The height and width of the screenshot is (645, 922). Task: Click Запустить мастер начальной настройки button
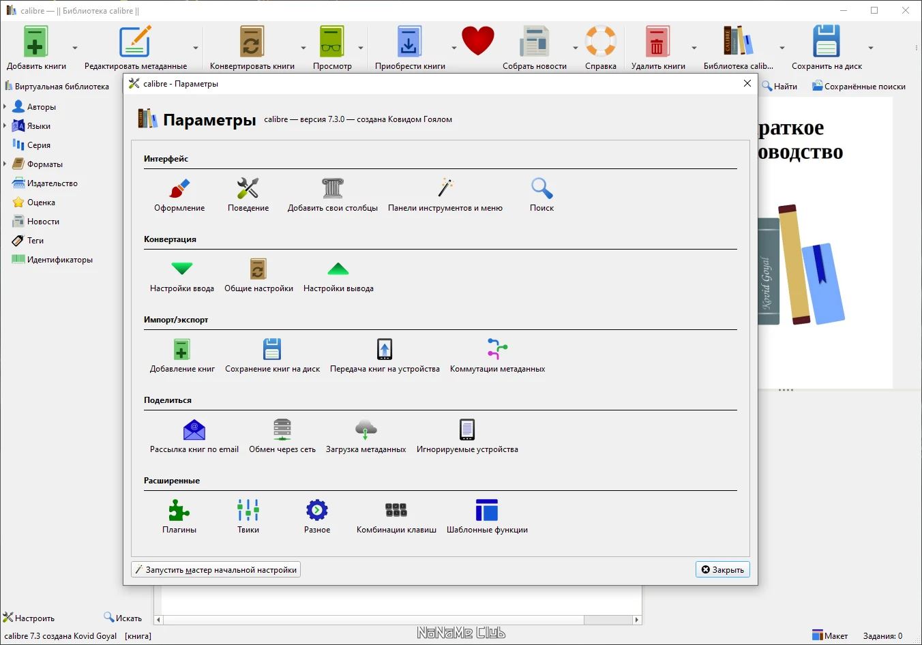pyautogui.click(x=215, y=569)
